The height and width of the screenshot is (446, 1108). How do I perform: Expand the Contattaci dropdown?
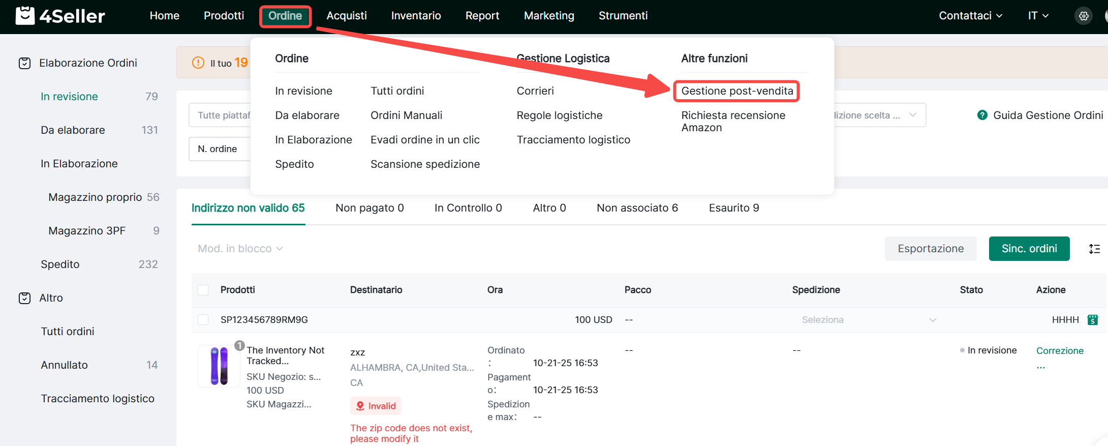coord(970,16)
